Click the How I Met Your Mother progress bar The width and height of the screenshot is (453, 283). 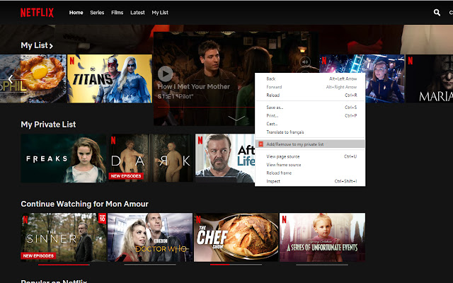[206, 107]
